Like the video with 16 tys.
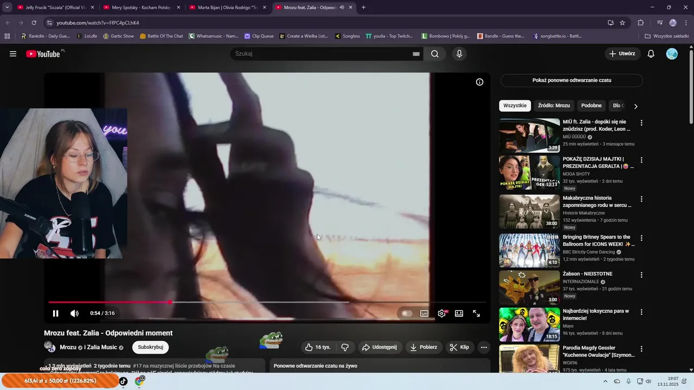Image resolution: width=694 pixels, height=390 pixels. click(318, 347)
